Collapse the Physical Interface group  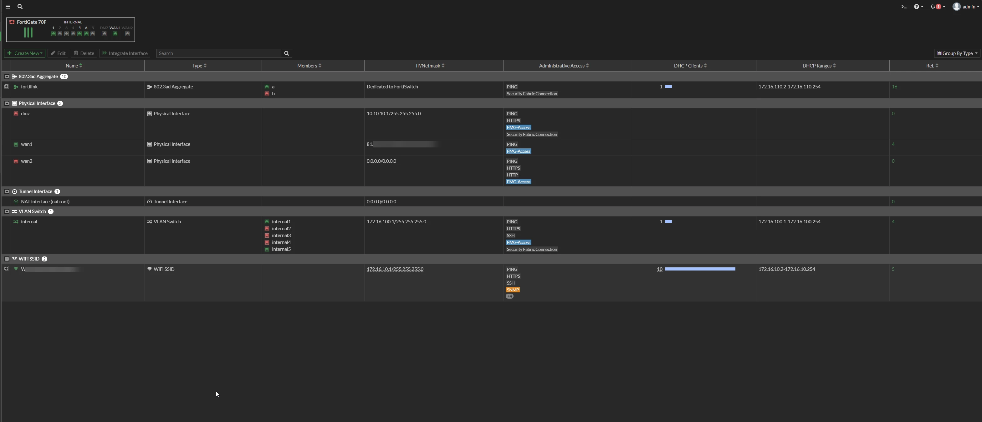click(7, 103)
